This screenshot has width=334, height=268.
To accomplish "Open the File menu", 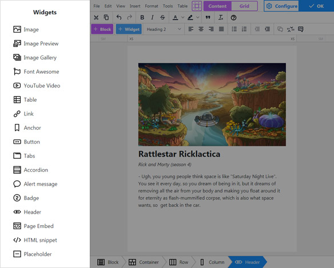I will coord(97,6).
